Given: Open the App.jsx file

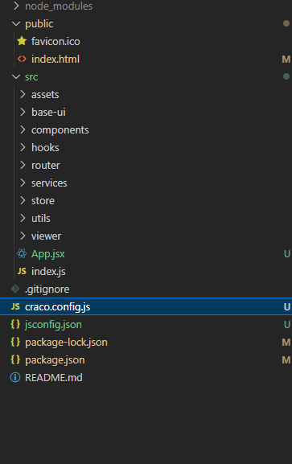Looking at the screenshot, I should (48, 254).
